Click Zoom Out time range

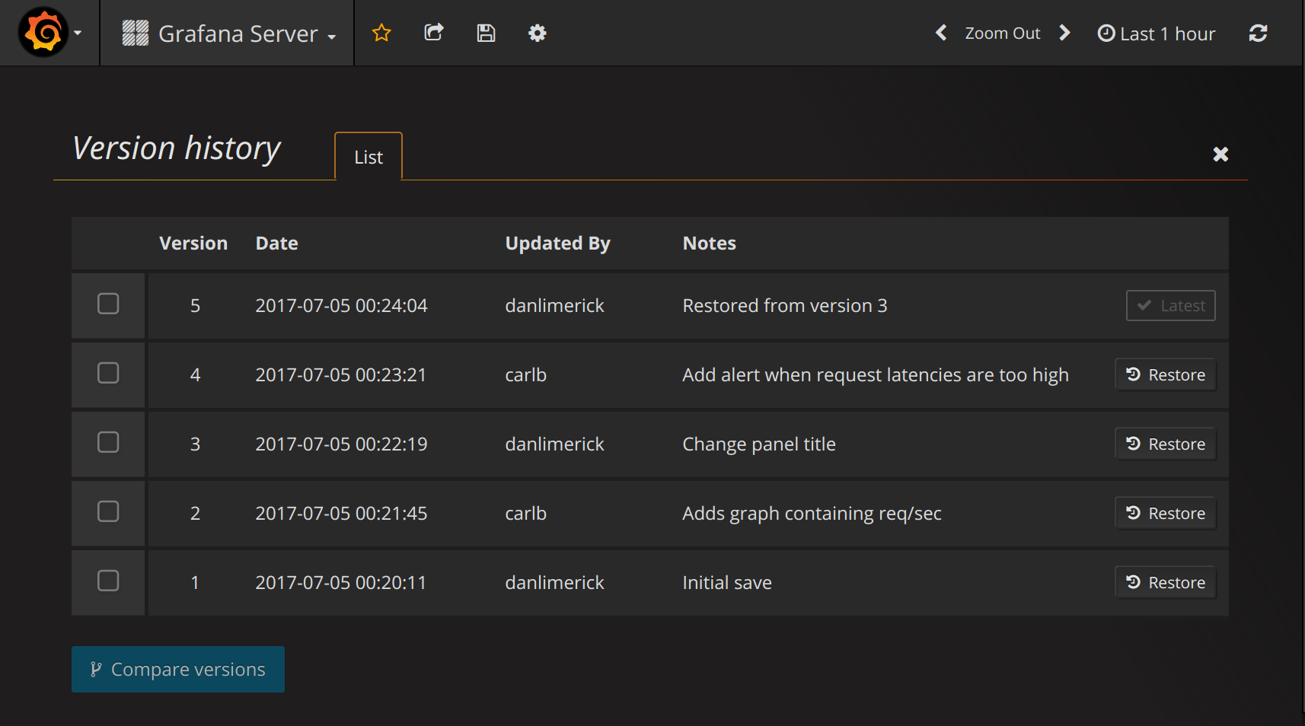(1002, 33)
